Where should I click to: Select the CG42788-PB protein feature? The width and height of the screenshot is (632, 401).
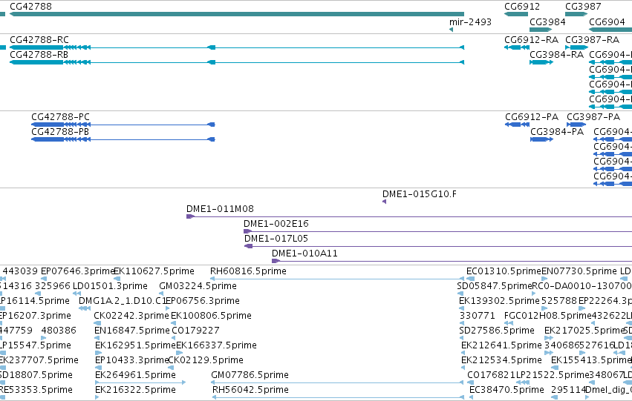(x=123, y=139)
